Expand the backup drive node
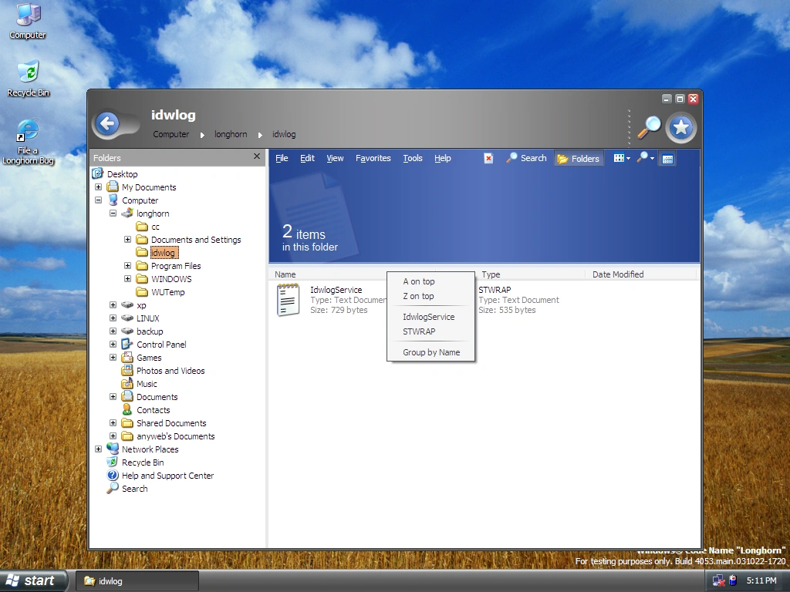Screen dimensions: 790x592 click(113, 331)
